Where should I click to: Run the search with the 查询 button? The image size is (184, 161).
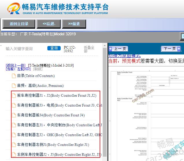(54, 48)
